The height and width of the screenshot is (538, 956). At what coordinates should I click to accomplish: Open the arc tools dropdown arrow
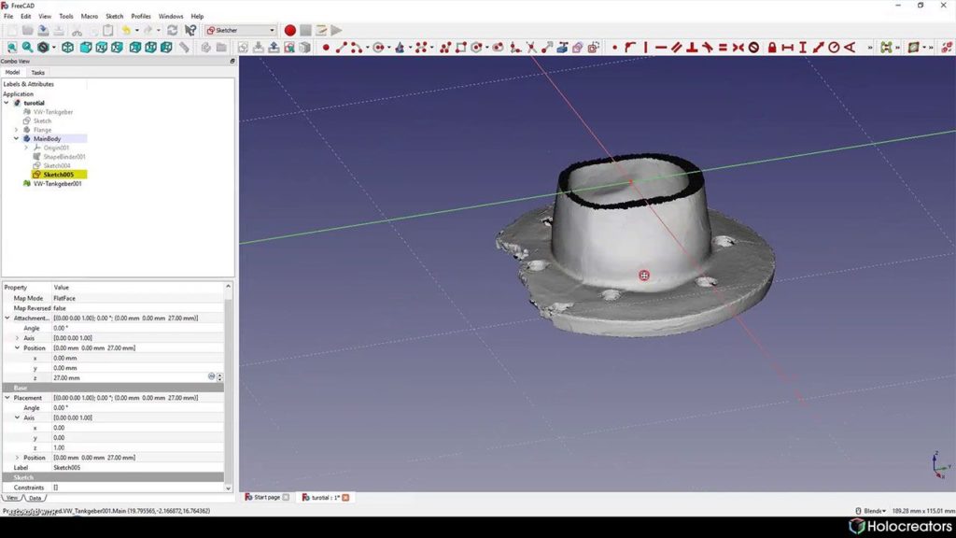tap(367, 48)
